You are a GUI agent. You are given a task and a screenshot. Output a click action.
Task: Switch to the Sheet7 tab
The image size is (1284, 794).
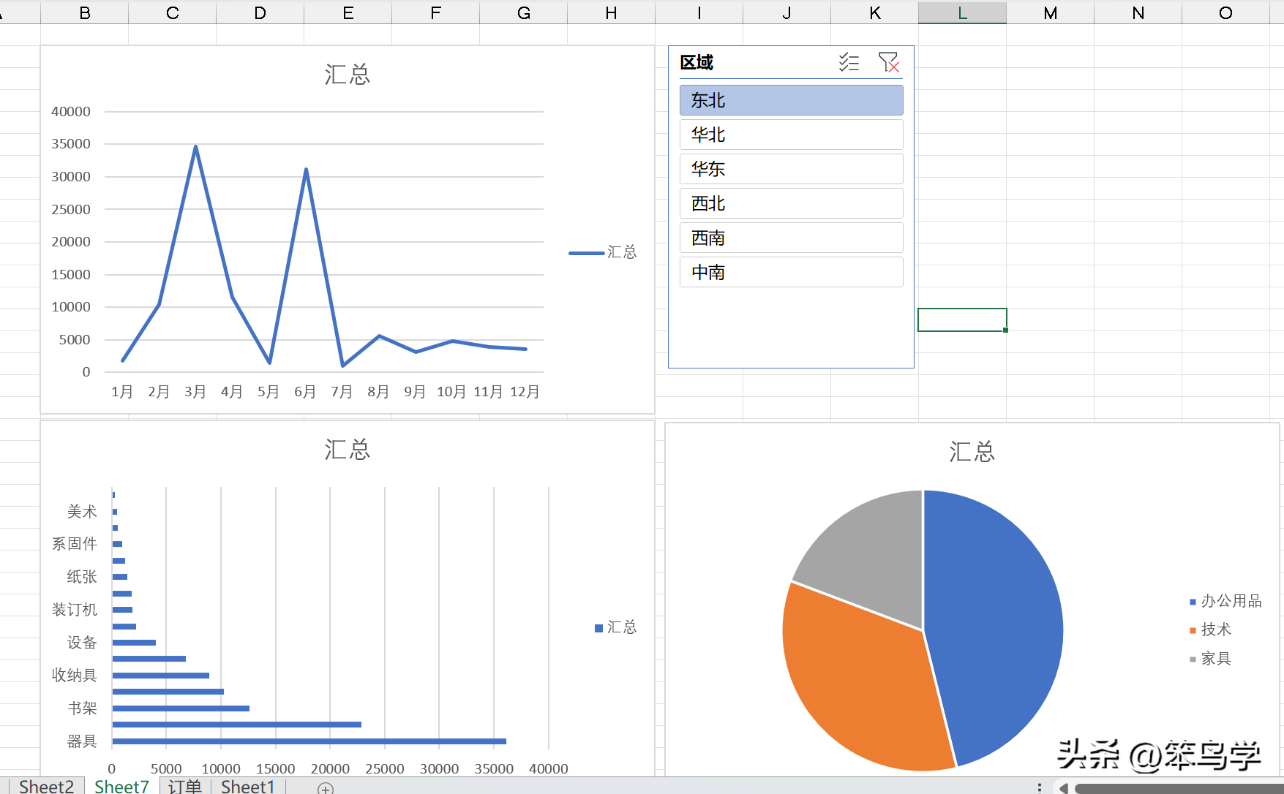pyautogui.click(x=122, y=787)
